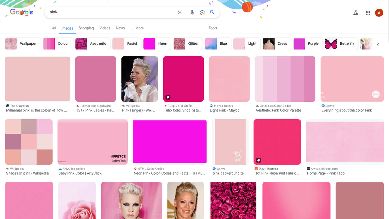Open Hot Pink Neon Knit Fabric image
Image resolution: width=389 pixels, height=219 pixels.
(x=277, y=142)
